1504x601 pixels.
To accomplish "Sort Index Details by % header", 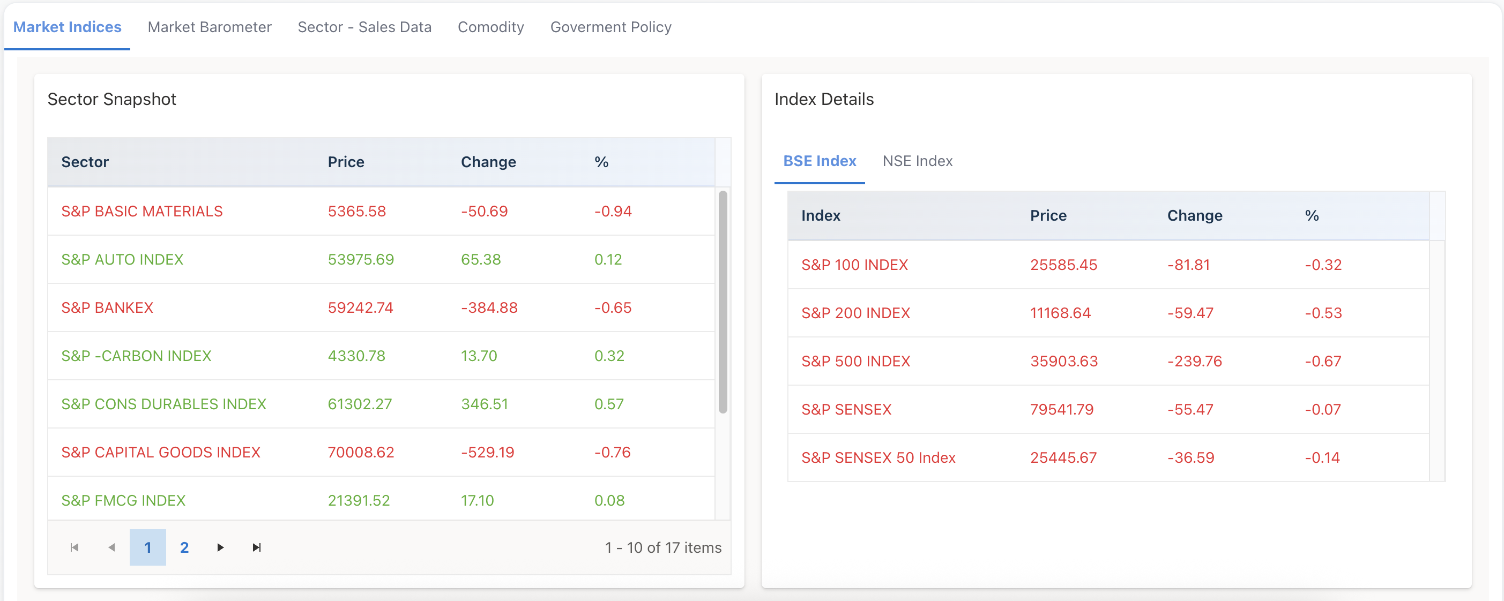I will pos(1312,216).
